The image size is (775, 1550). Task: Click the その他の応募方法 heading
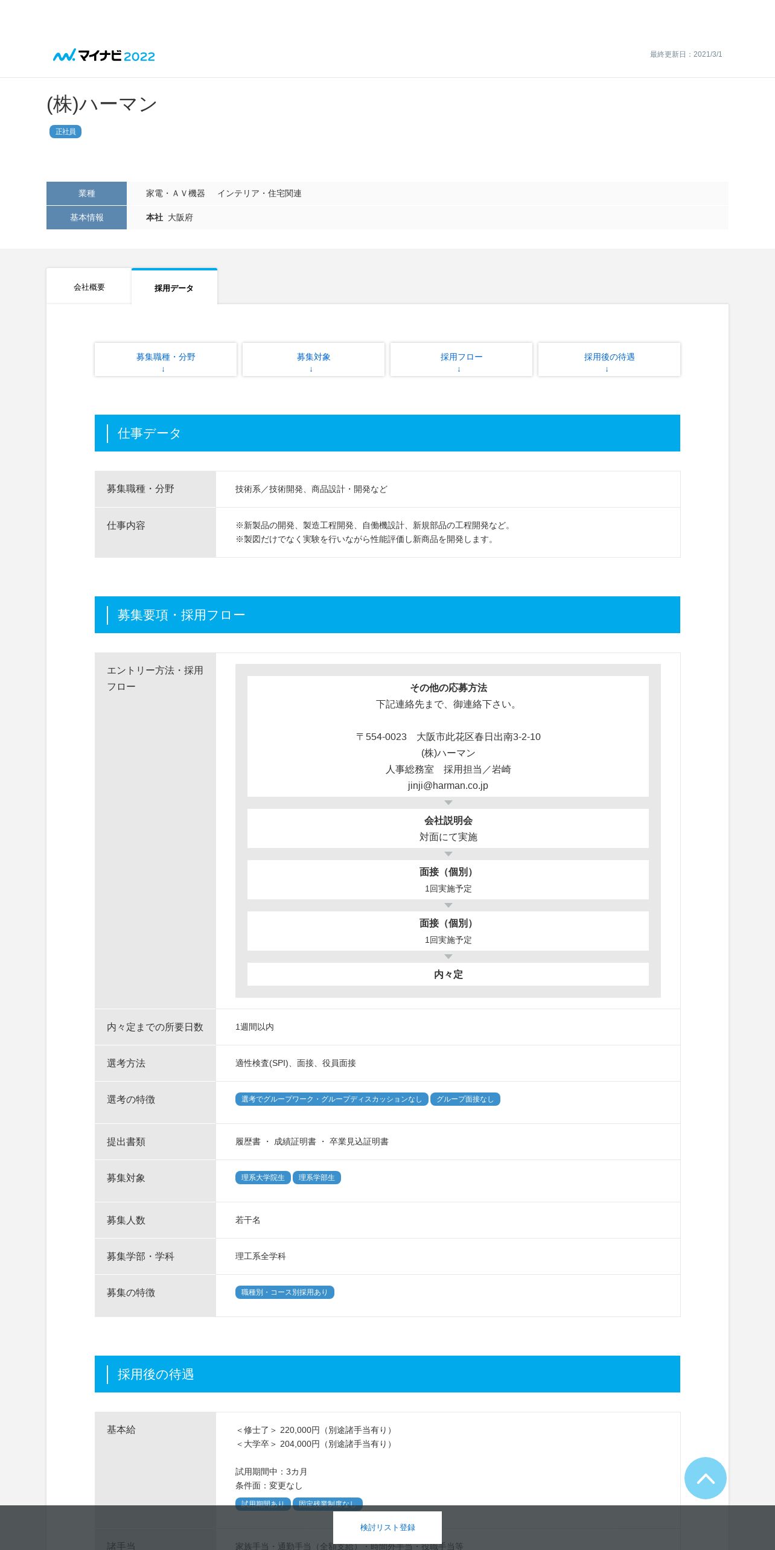(x=448, y=687)
